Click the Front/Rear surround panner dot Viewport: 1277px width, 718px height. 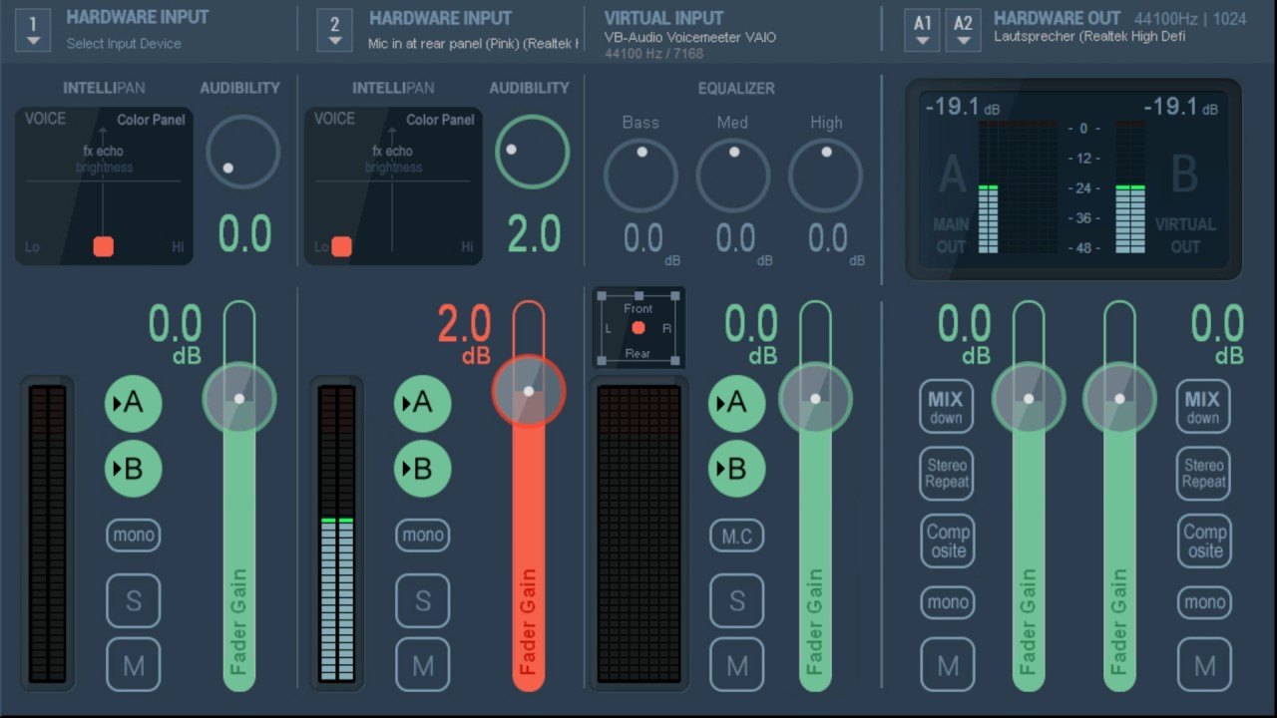pos(638,328)
